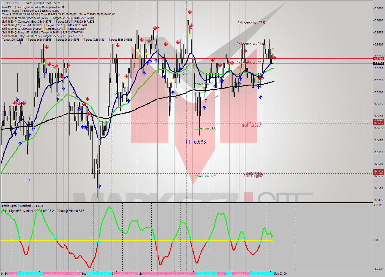
Task: Click the 2023.09.19 03:00 time marker
Action: coord(126,274)
